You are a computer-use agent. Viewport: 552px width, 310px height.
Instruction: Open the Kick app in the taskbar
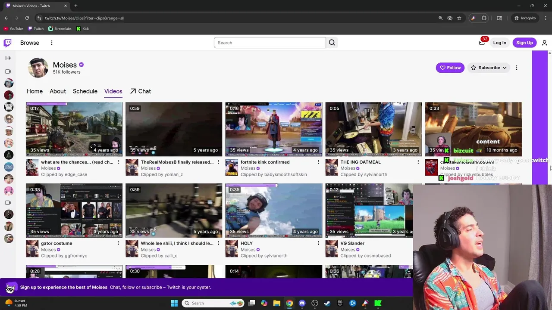(x=378, y=303)
